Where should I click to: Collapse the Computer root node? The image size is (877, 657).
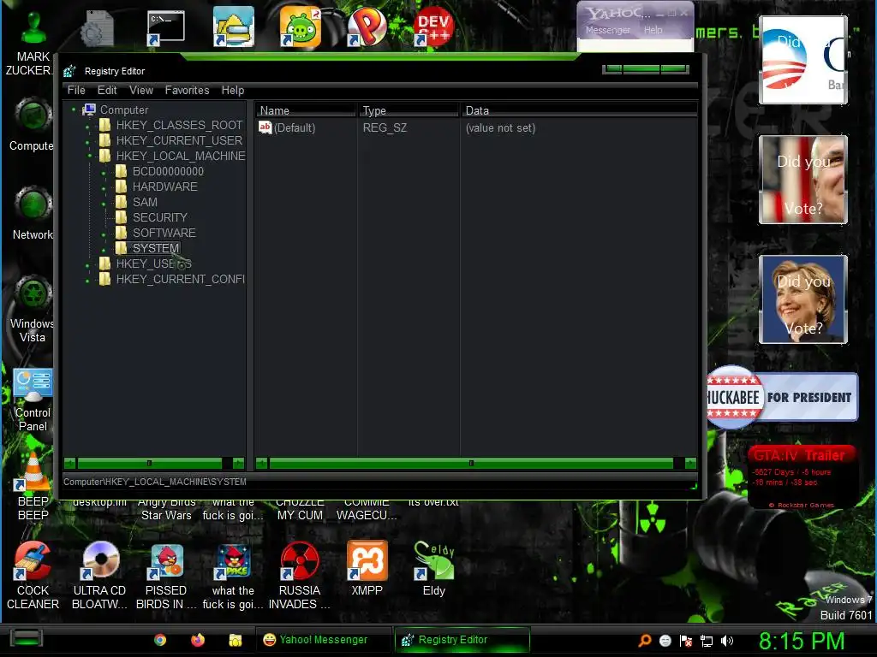tap(74, 109)
